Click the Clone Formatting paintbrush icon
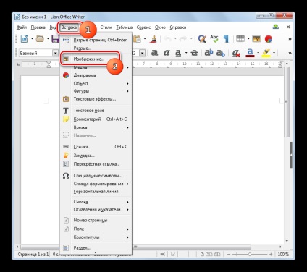This screenshot has height=272, width=307. pyautogui.click(x=153, y=38)
